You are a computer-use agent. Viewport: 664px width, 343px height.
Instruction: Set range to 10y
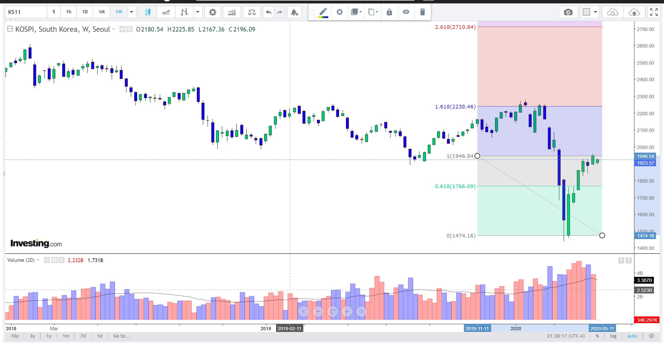tap(15, 336)
